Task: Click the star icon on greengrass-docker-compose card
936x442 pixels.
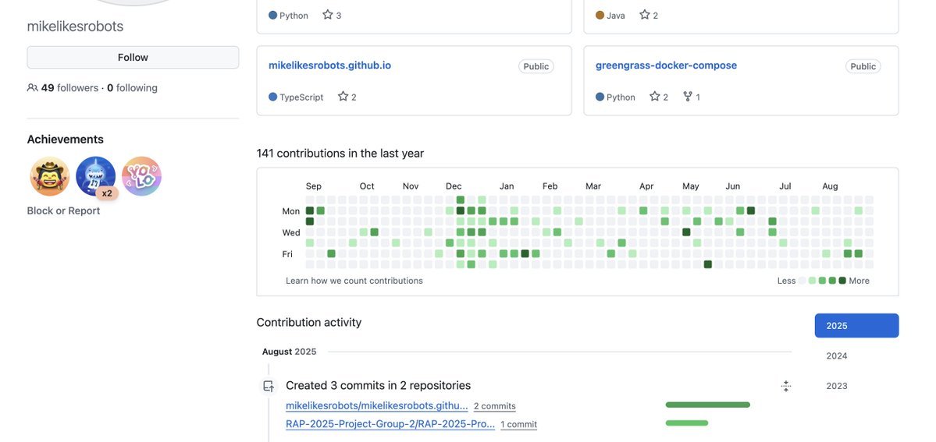Action: (x=654, y=96)
